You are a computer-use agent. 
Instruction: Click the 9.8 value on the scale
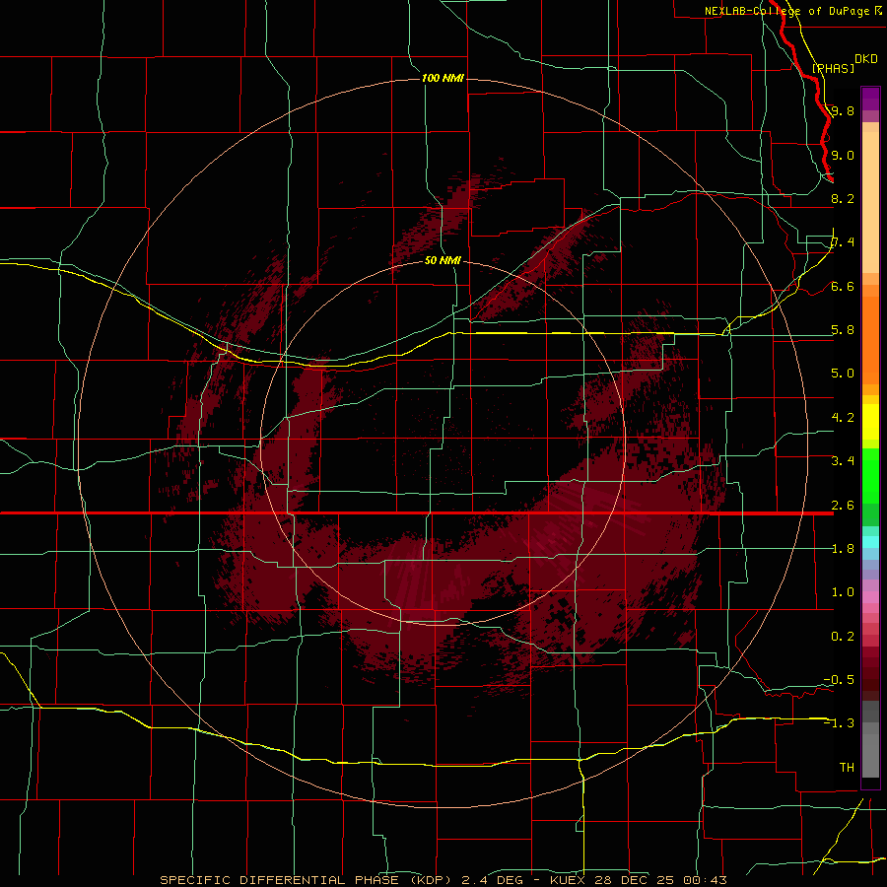pos(843,110)
